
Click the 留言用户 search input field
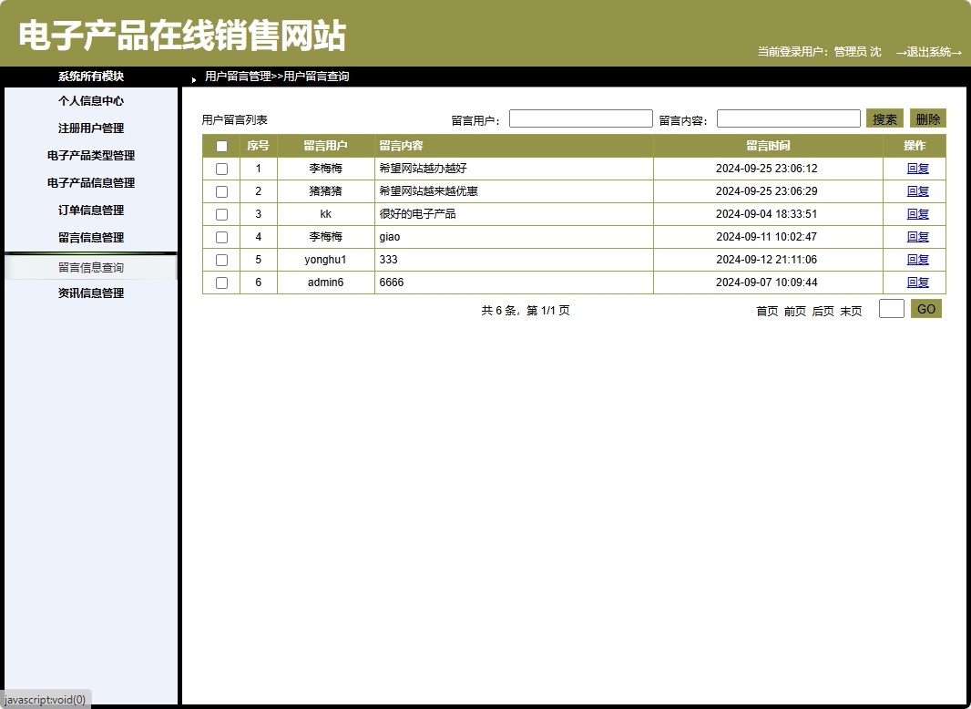580,118
